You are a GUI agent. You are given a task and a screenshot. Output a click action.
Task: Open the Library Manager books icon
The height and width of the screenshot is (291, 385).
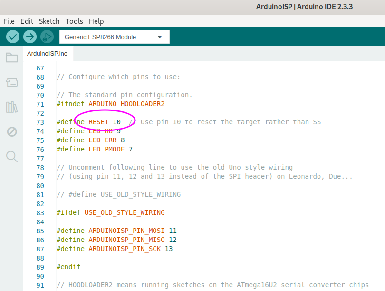point(12,107)
